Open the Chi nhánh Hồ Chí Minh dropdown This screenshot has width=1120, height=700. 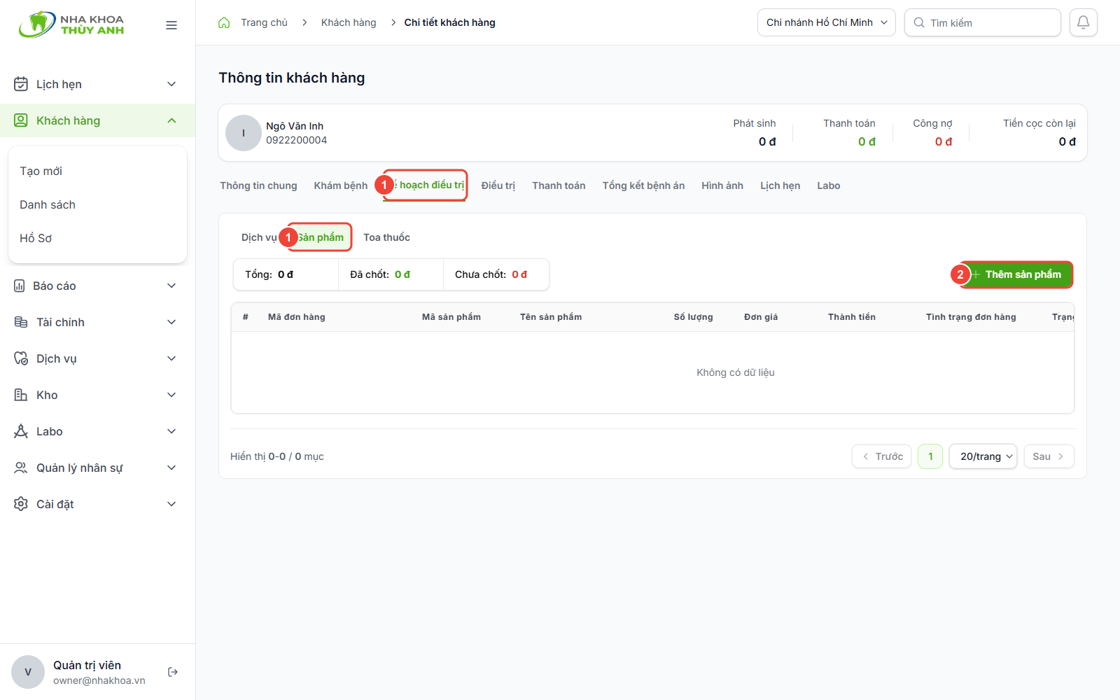tap(826, 22)
